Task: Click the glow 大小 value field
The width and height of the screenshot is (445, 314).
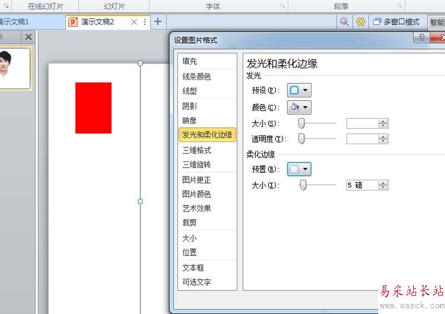Action: click(x=363, y=124)
